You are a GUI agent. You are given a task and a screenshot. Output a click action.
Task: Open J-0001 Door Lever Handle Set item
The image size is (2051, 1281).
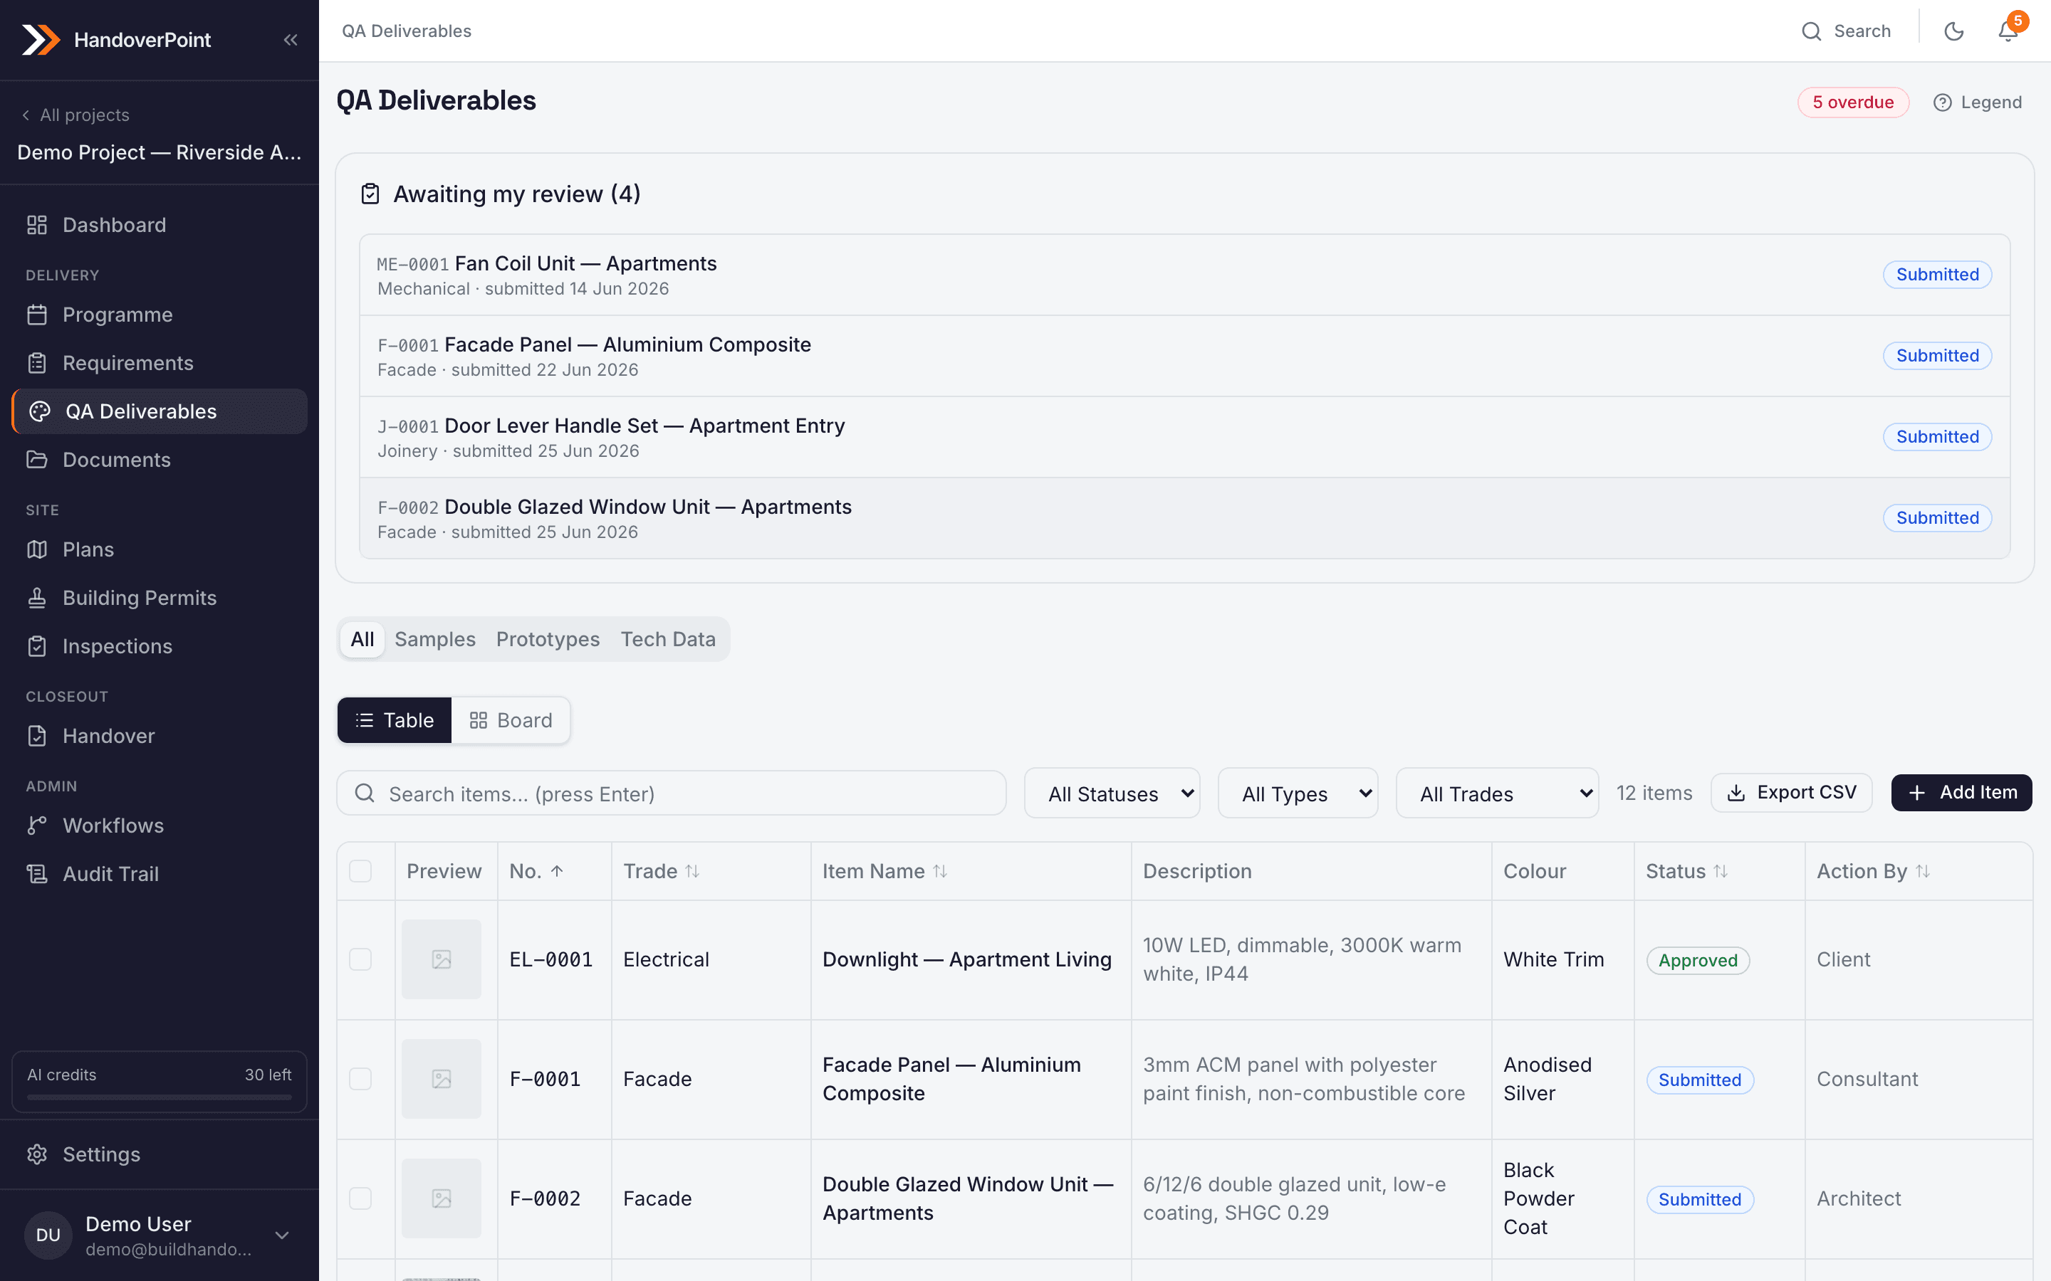click(x=1184, y=437)
